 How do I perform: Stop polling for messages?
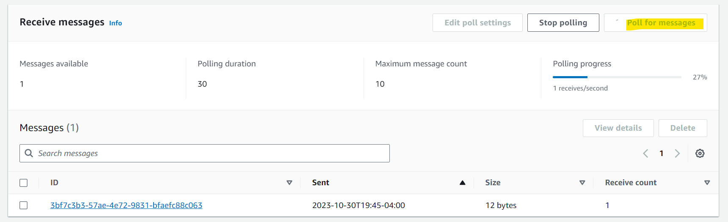[563, 22]
